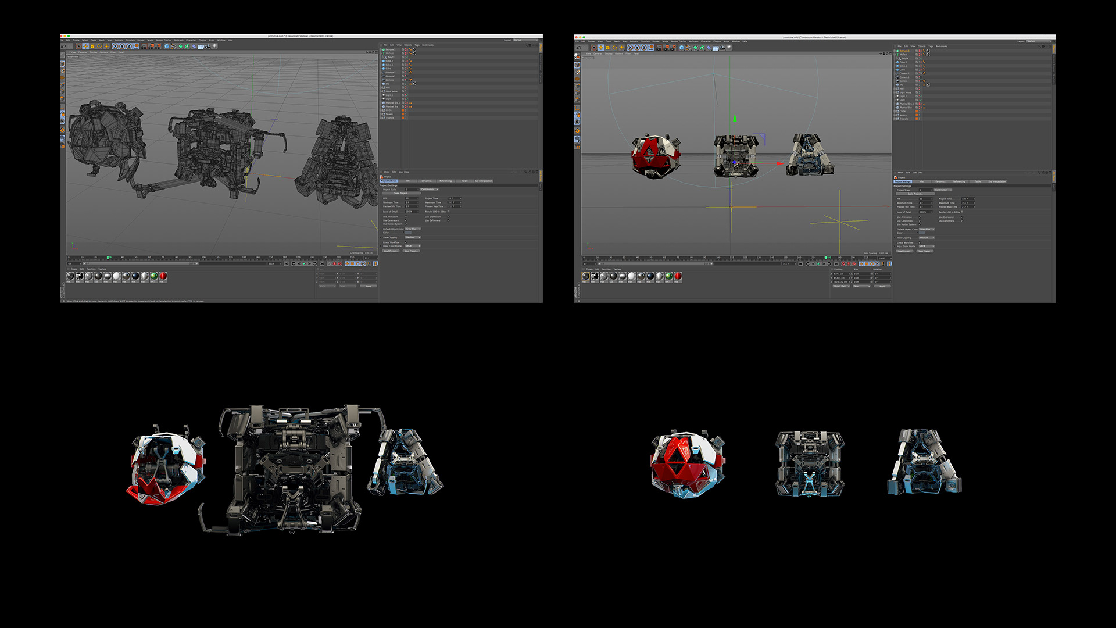The width and height of the screenshot is (1116, 628).
Task: Click Apply button in right coordinates panel
Action: pyautogui.click(x=882, y=286)
